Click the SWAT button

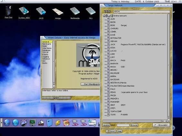pos(113,131)
